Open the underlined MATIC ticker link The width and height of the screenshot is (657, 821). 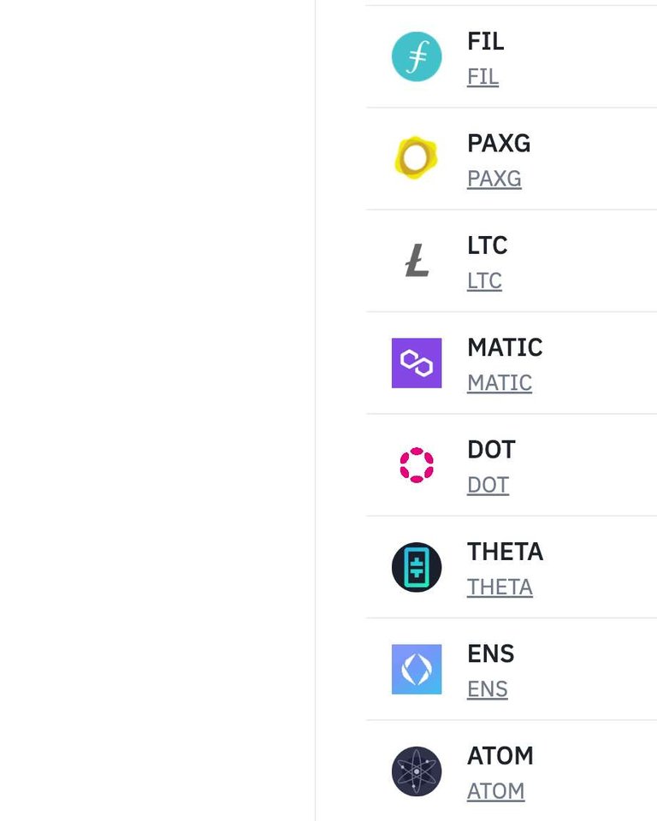click(499, 382)
